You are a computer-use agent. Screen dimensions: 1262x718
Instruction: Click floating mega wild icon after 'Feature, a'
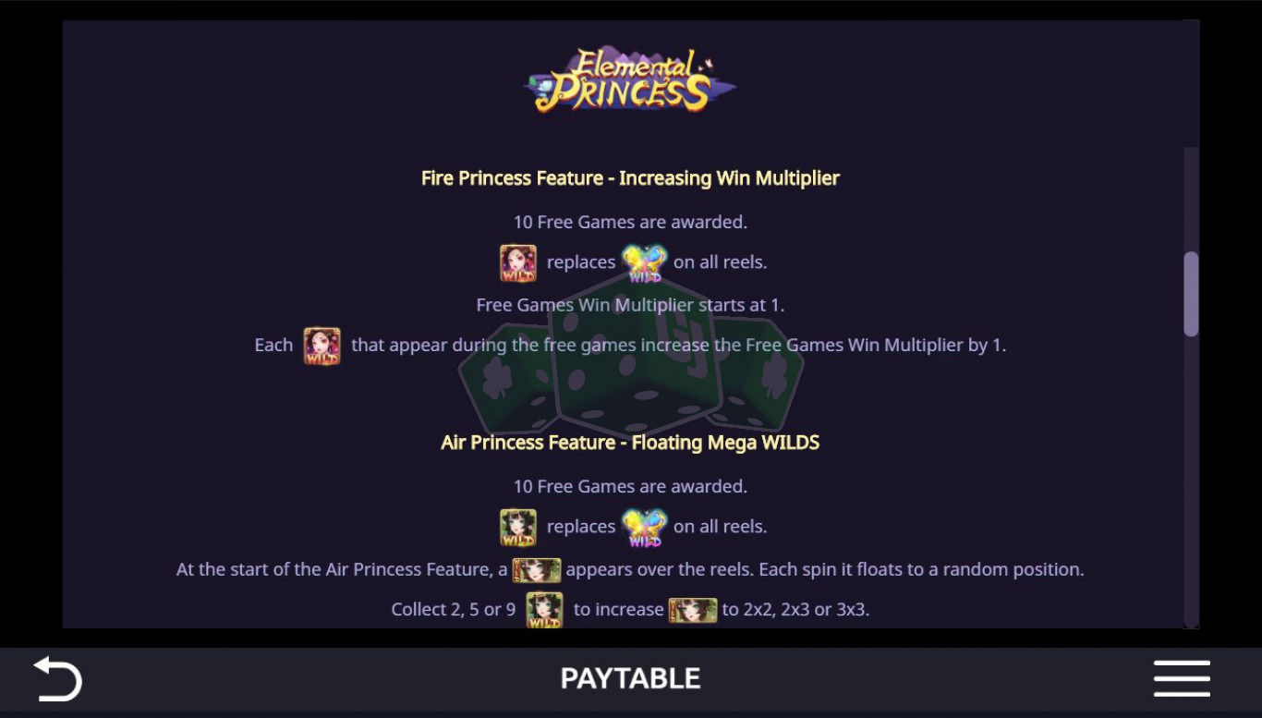click(537, 569)
